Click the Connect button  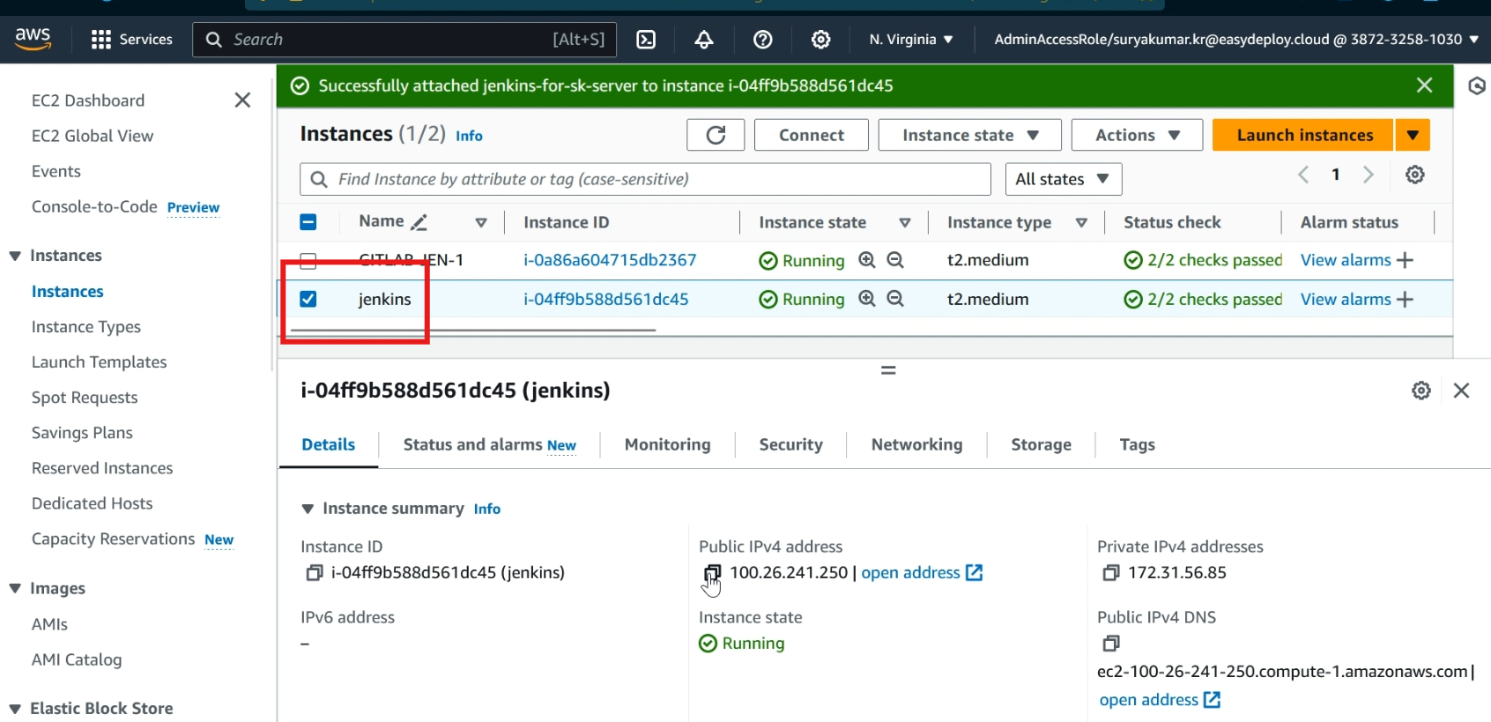[x=812, y=135]
